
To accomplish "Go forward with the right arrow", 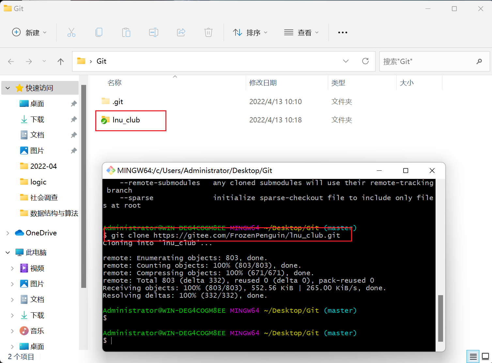I will click(x=29, y=61).
